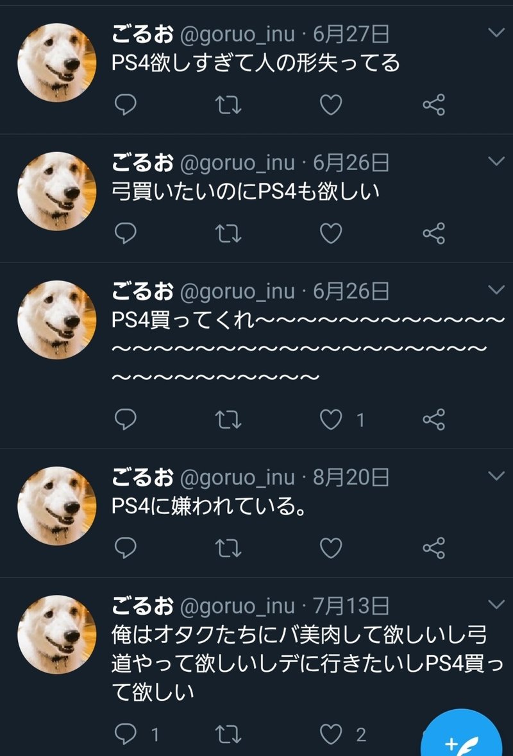Reply to the 弓買いたいのに tweet
Image resolution: width=513 pixels, height=756 pixels.
coord(126,234)
